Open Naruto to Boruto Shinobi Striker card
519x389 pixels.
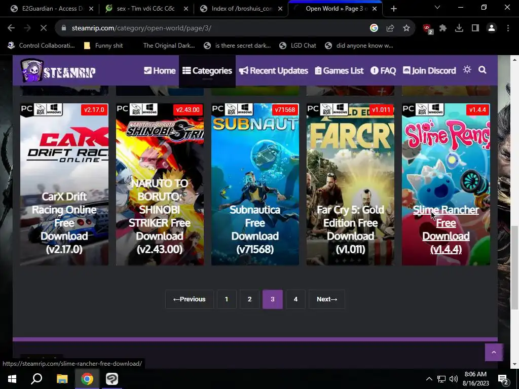(160, 184)
